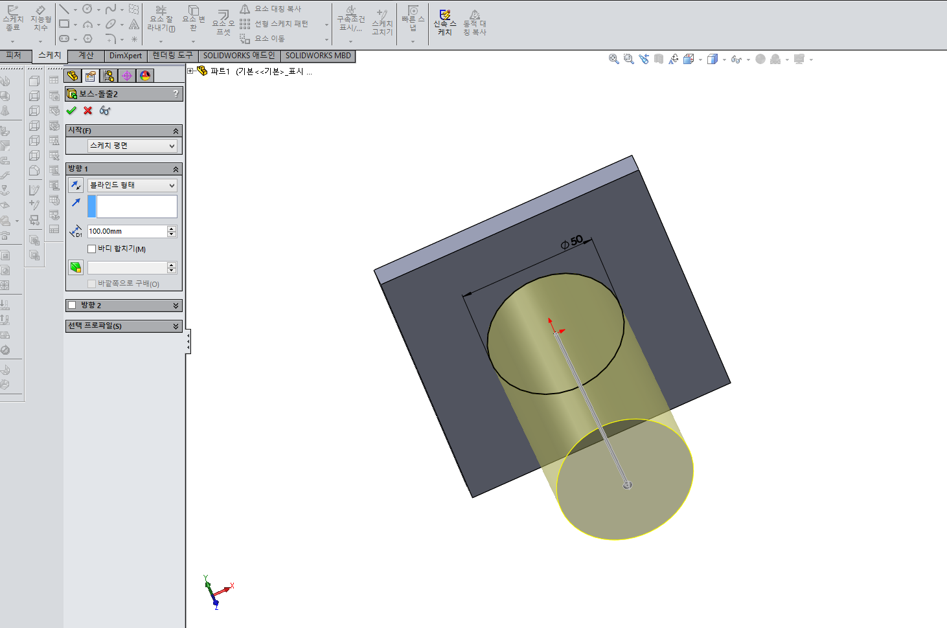This screenshot has width=947, height=628.
Task: Expand the 파트1 flyout tree node
Action: [190, 71]
